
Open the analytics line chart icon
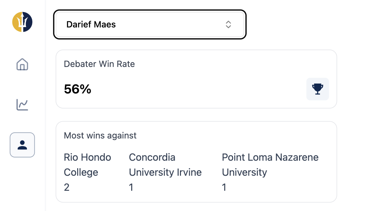point(22,105)
